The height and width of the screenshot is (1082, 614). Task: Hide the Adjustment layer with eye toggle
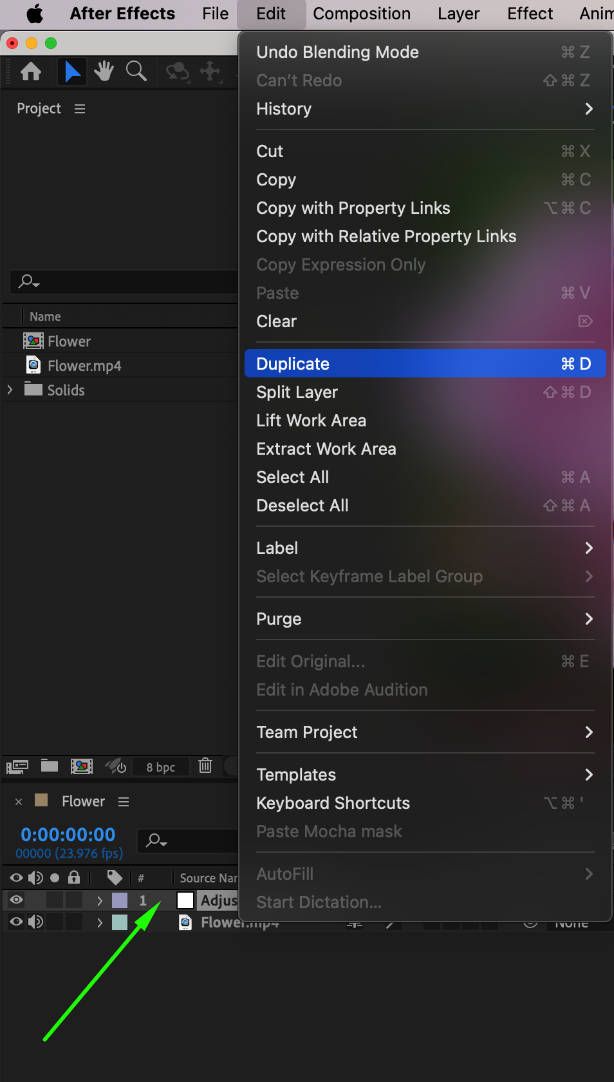pos(17,900)
